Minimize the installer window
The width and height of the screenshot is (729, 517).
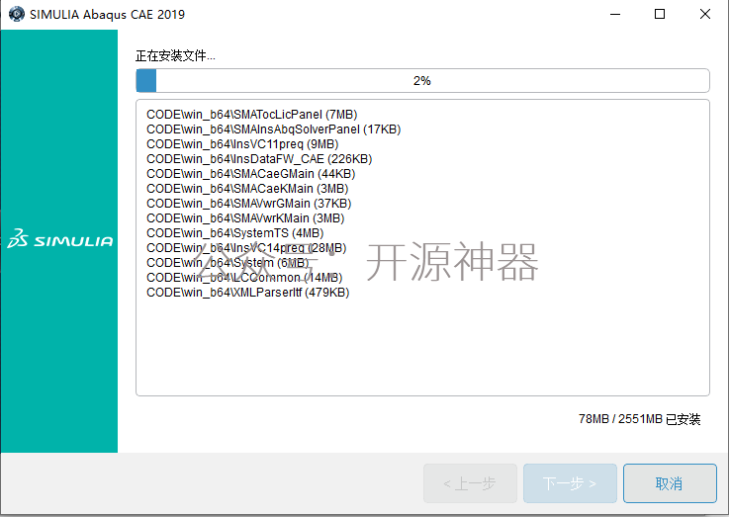(x=615, y=14)
